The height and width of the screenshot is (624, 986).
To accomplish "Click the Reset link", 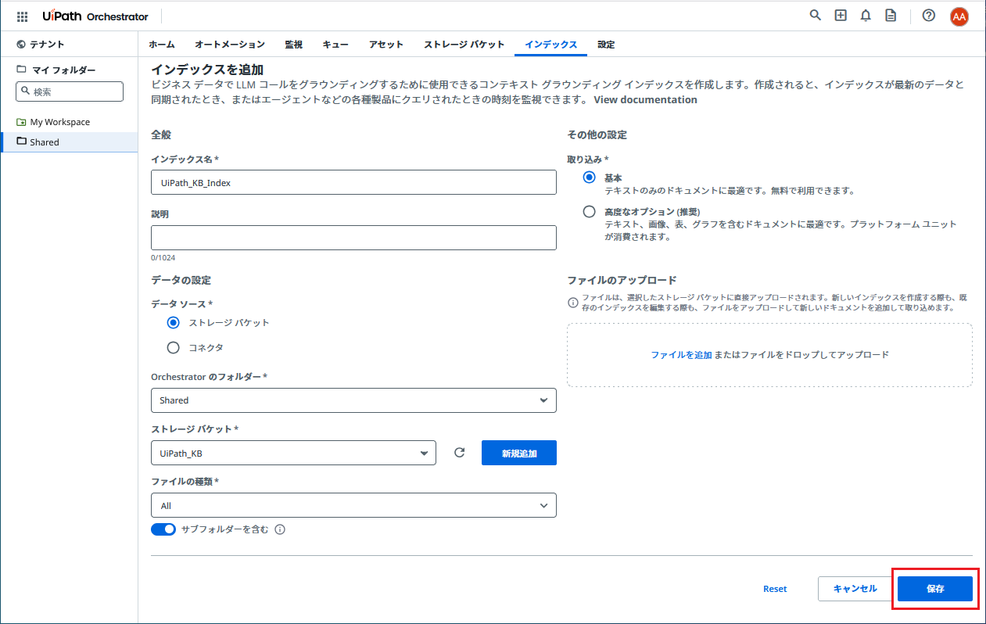I will click(x=775, y=589).
